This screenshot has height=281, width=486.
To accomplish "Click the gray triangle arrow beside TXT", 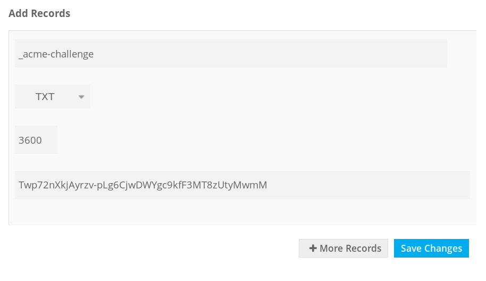I will (x=81, y=97).
